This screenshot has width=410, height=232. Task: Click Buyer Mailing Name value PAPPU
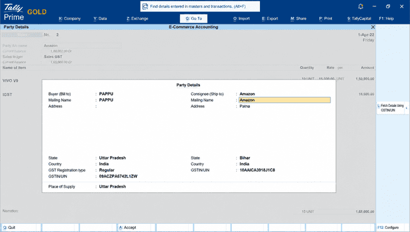(x=106, y=100)
